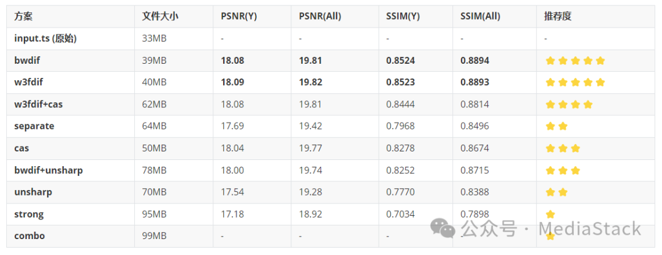The image size is (662, 255).
Task: Click the 19.82 PSNR(All) value for w3fdif
Action: tap(311, 83)
